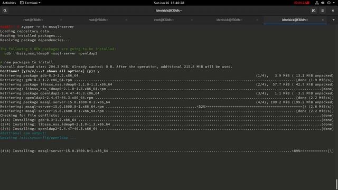Click '(2/4) Installing: libsss_nss_idmap0' line
Image resolution: width=338 pixels, height=190 pixels.
pyautogui.click(x=167, y=125)
